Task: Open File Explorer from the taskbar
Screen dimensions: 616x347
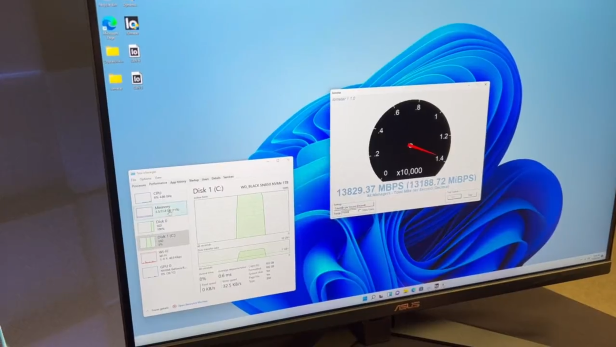Action: point(405,292)
